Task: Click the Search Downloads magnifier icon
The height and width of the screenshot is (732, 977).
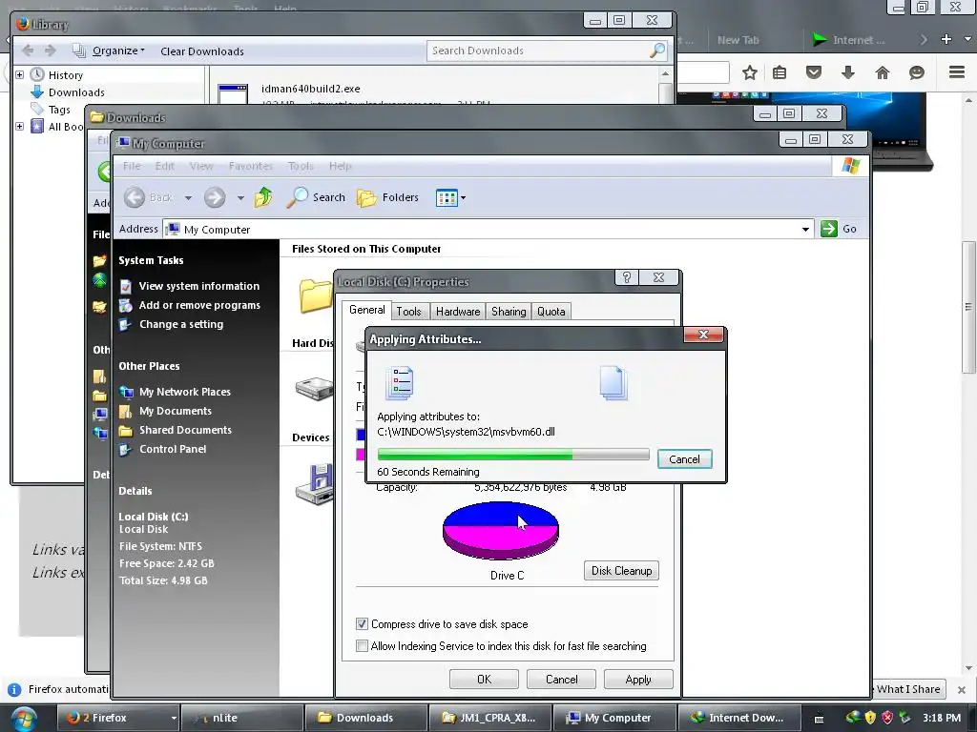Action: click(656, 51)
